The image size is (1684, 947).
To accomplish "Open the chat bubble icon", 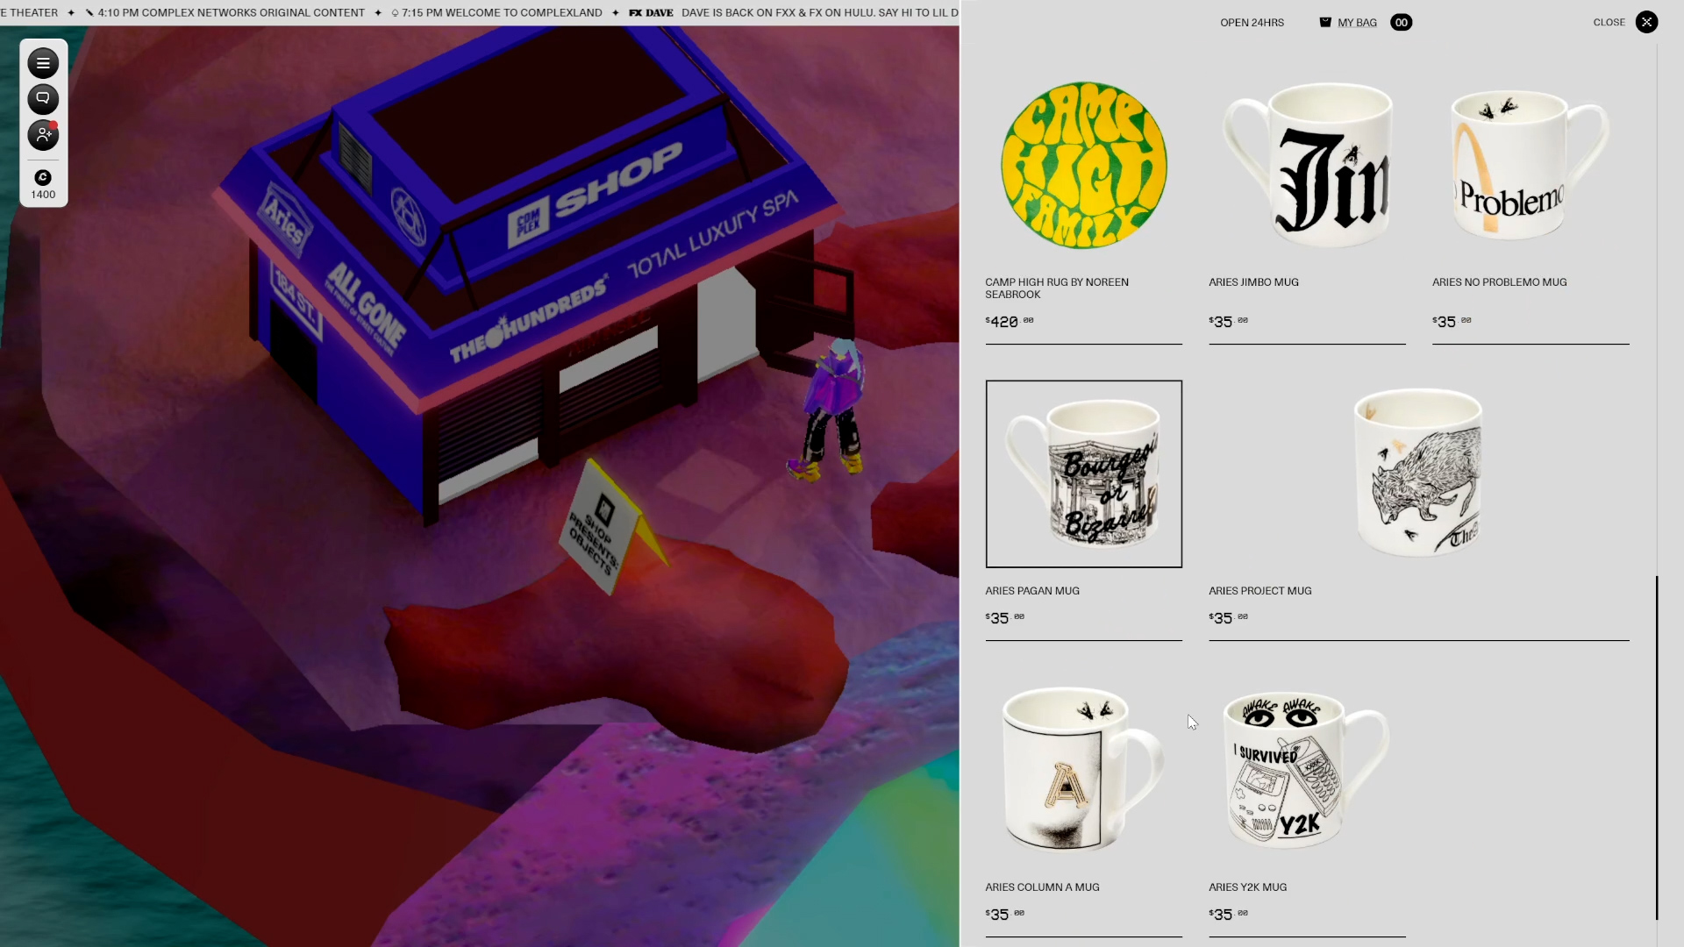I will click(43, 99).
